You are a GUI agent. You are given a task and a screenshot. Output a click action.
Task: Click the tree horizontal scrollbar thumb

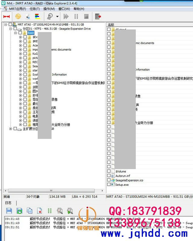(x=51, y=191)
